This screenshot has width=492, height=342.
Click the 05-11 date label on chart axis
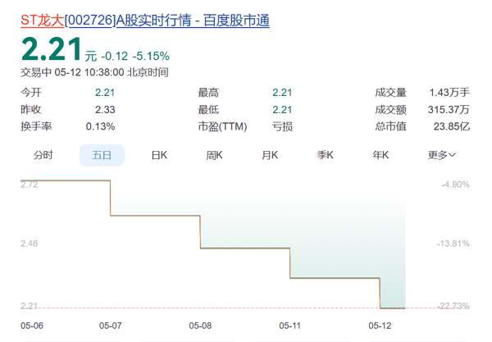click(290, 326)
